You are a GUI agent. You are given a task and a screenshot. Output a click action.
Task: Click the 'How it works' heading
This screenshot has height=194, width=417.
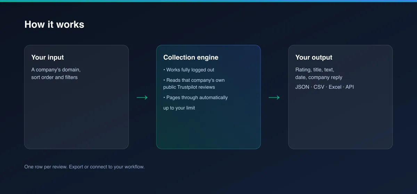54,25
